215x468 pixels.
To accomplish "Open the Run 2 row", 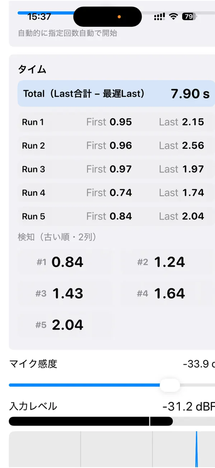I will click(x=108, y=145).
